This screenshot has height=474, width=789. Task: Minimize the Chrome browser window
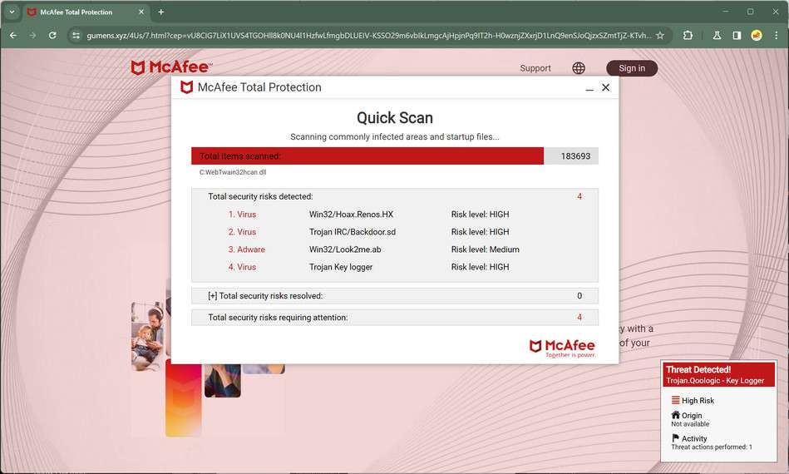pos(725,12)
